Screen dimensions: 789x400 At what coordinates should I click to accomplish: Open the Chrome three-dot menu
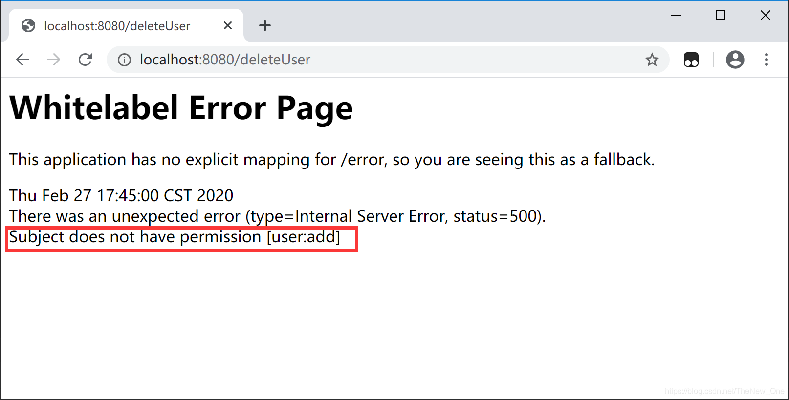767,60
